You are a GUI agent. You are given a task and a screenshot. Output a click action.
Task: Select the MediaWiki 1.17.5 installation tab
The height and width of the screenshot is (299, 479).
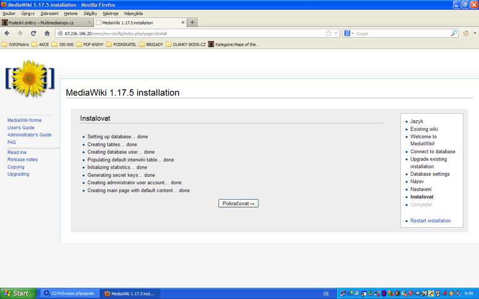point(140,23)
